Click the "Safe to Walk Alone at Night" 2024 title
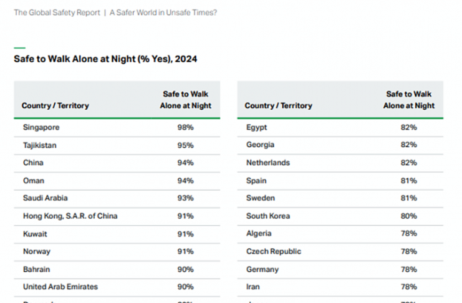 pos(106,59)
